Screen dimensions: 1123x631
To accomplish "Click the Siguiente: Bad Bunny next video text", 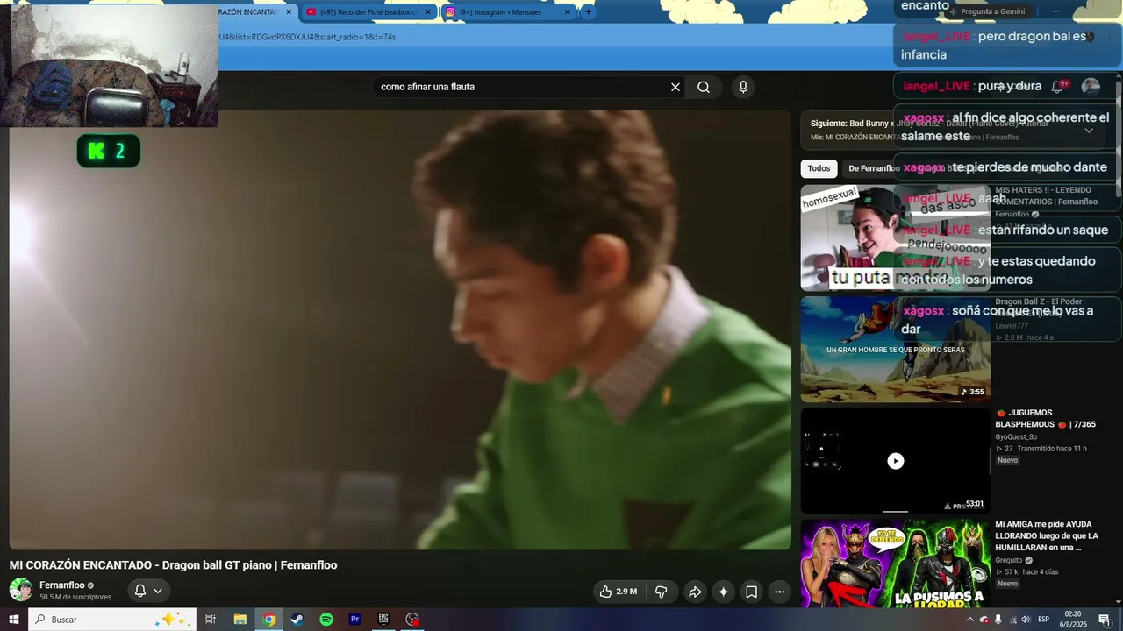I will click(x=929, y=124).
